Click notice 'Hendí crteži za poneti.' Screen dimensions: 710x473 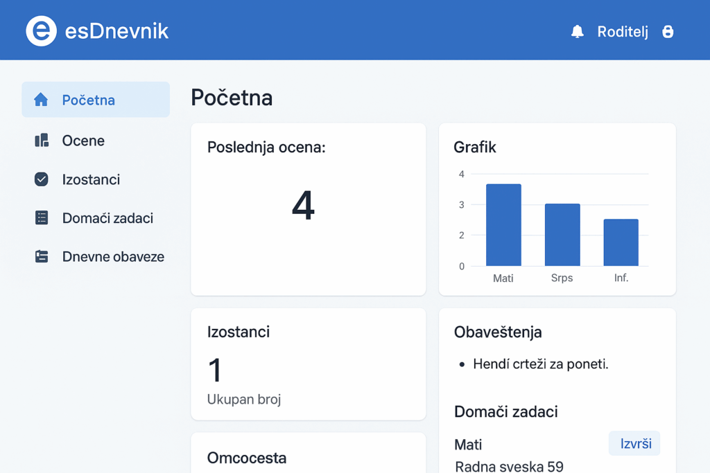click(541, 364)
